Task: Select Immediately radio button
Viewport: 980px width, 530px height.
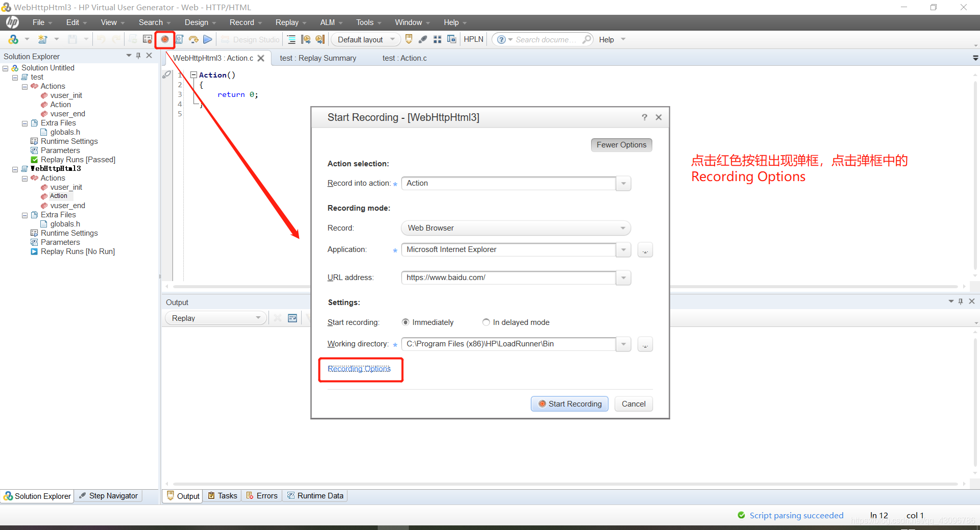Action: point(406,322)
